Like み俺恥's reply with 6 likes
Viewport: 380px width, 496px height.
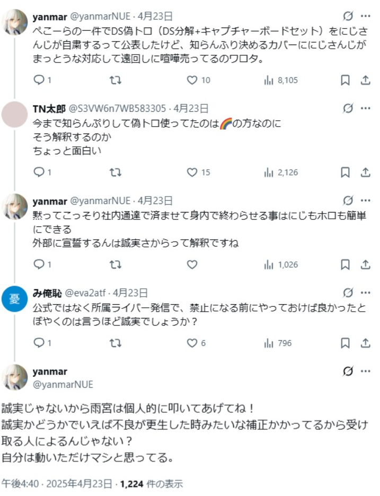click(192, 343)
